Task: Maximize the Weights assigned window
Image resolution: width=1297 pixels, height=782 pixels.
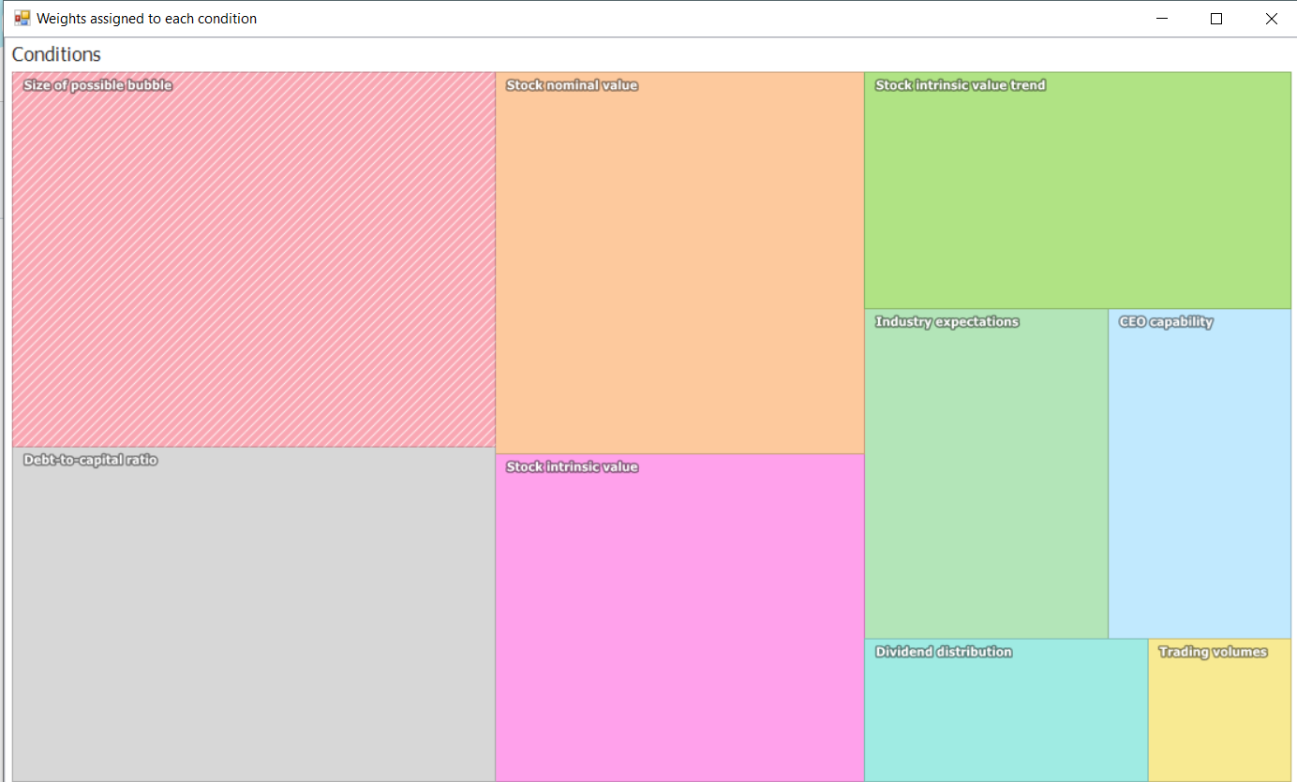Action: [x=1216, y=19]
